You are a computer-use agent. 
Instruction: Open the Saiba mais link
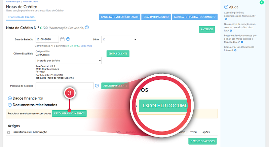pyautogui.click(x=86, y=46)
